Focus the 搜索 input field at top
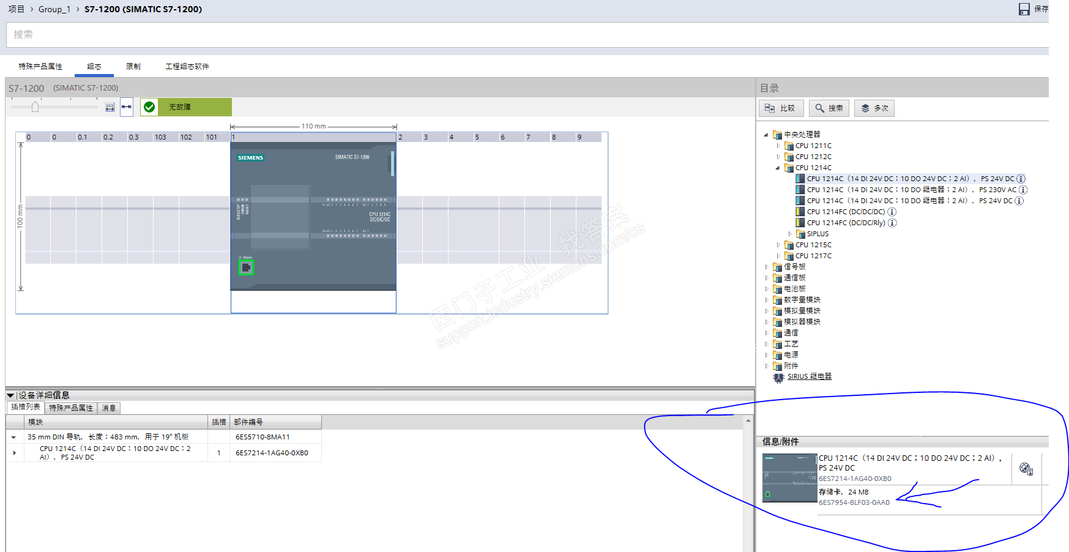 click(527, 35)
